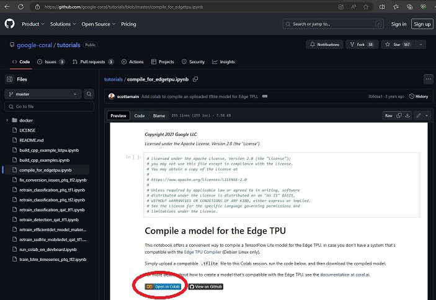This screenshot has height=300, width=436.
Task: Switch to the Pull requests tab
Action: pyautogui.click(x=93, y=61)
